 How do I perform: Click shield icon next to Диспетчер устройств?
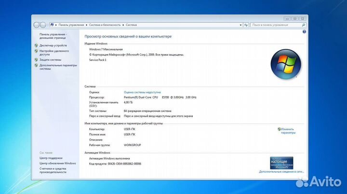[36, 46]
